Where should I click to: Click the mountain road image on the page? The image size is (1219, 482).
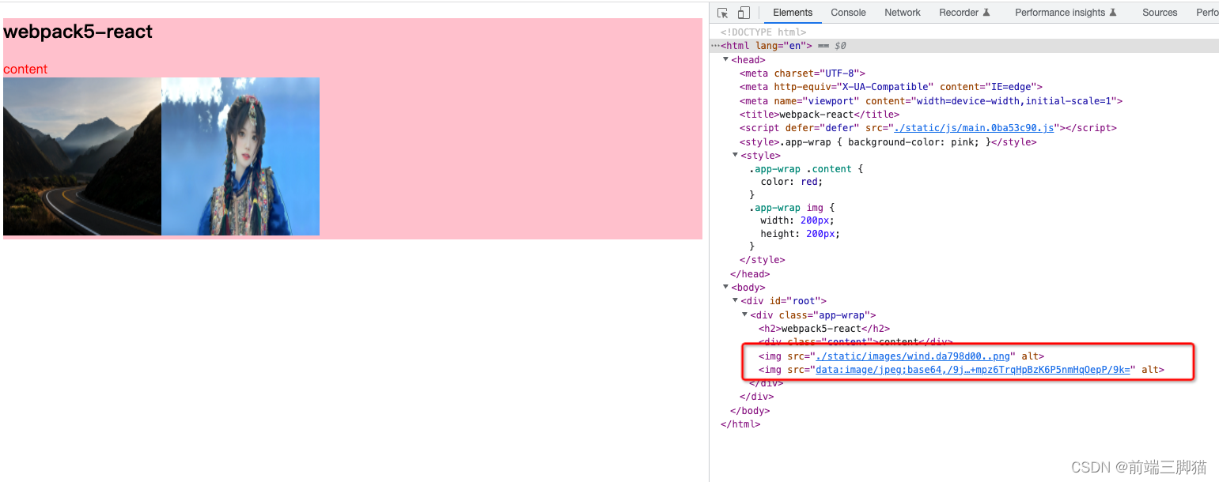[82, 156]
